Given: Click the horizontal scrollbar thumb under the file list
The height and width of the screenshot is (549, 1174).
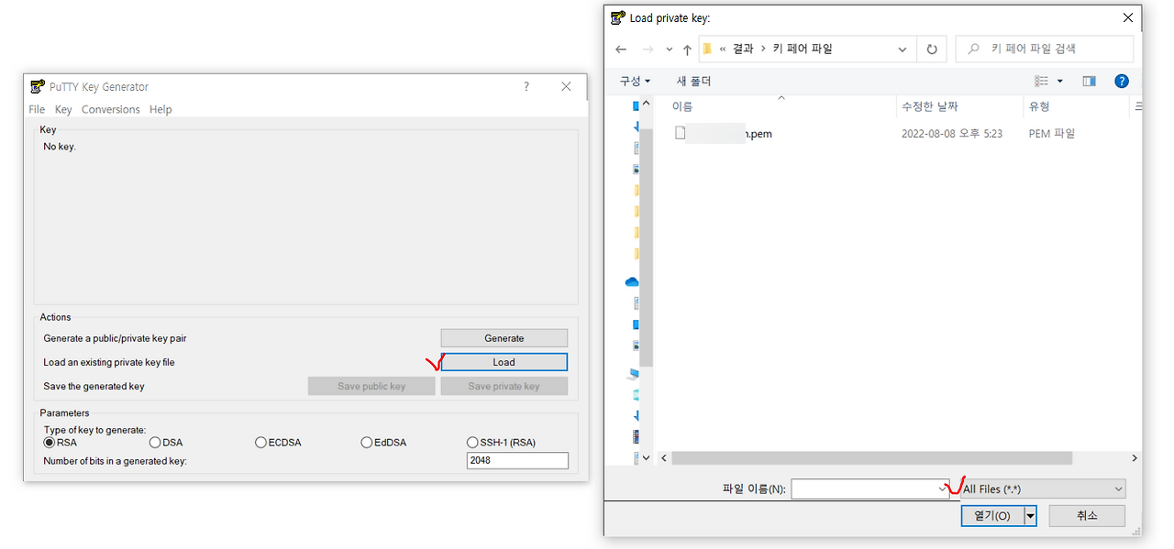Looking at the screenshot, I should 871,457.
